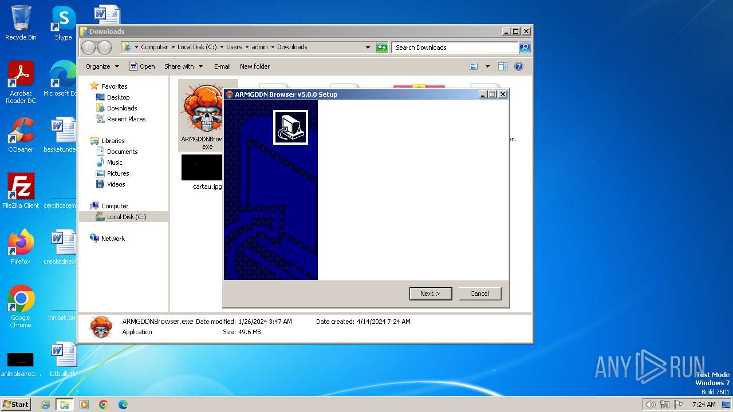733x412 pixels.
Task: Refresh the Downloads folder view
Action: (382, 47)
